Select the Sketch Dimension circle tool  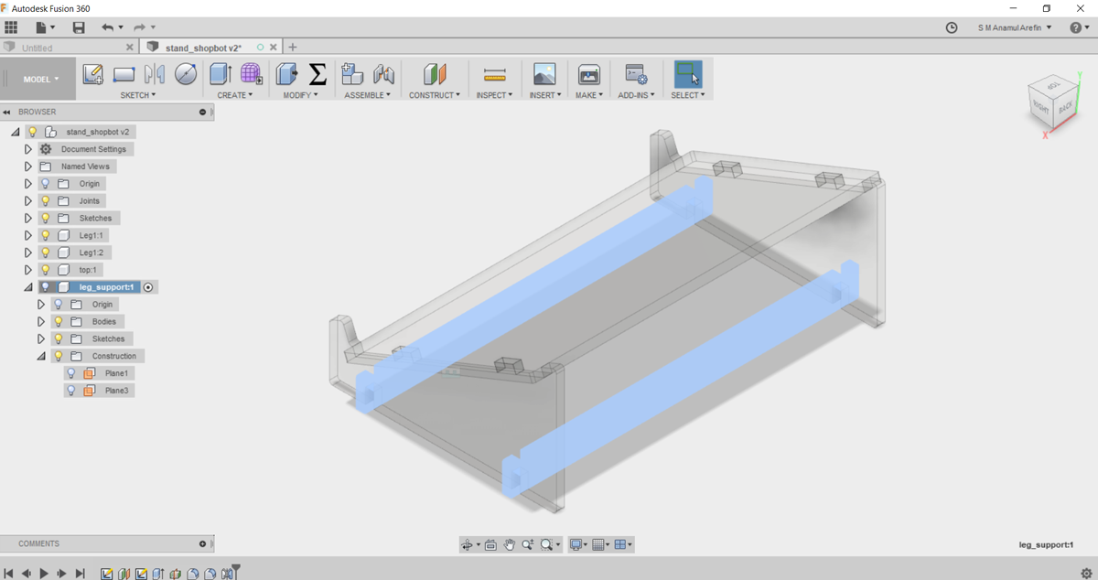[x=186, y=74]
